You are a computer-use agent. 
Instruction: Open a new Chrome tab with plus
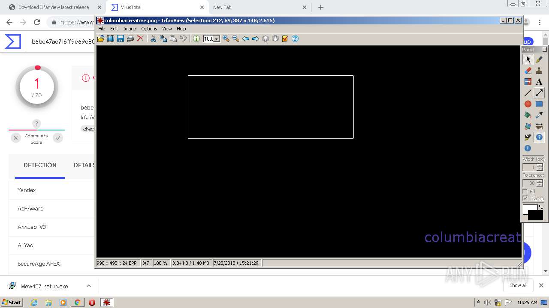320,7
